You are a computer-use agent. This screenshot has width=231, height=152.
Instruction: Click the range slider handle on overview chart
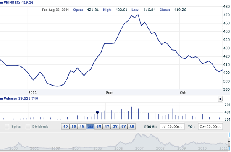[x=229, y=142]
